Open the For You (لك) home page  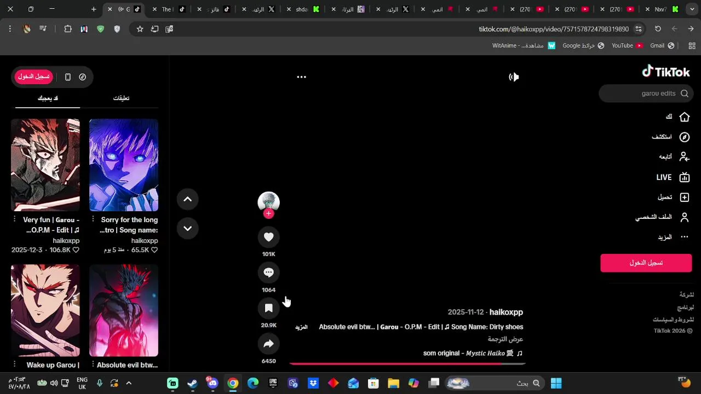coord(677,117)
